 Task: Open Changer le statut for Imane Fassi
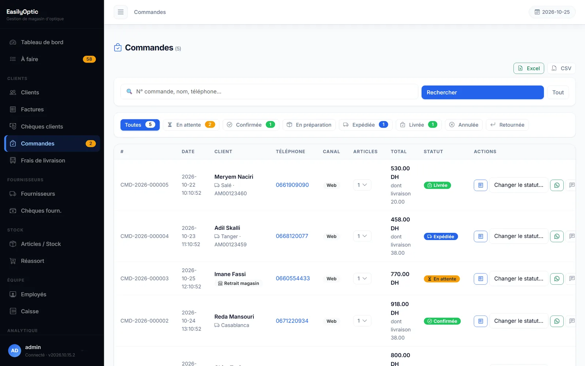[518, 279]
